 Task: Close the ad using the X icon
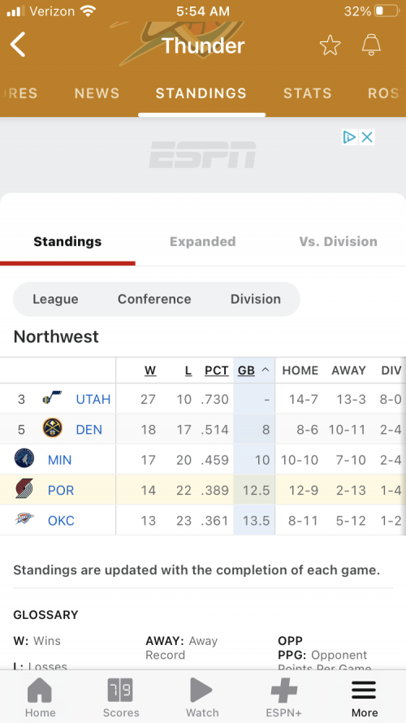click(x=367, y=137)
